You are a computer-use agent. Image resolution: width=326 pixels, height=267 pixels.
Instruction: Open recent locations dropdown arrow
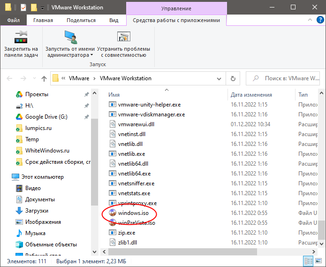pyautogui.click(x=34, y=79)
